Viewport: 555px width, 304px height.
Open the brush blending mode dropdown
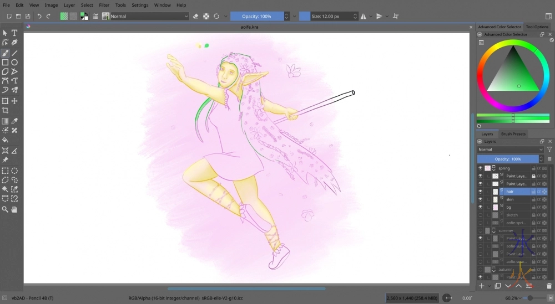(149, 17)
